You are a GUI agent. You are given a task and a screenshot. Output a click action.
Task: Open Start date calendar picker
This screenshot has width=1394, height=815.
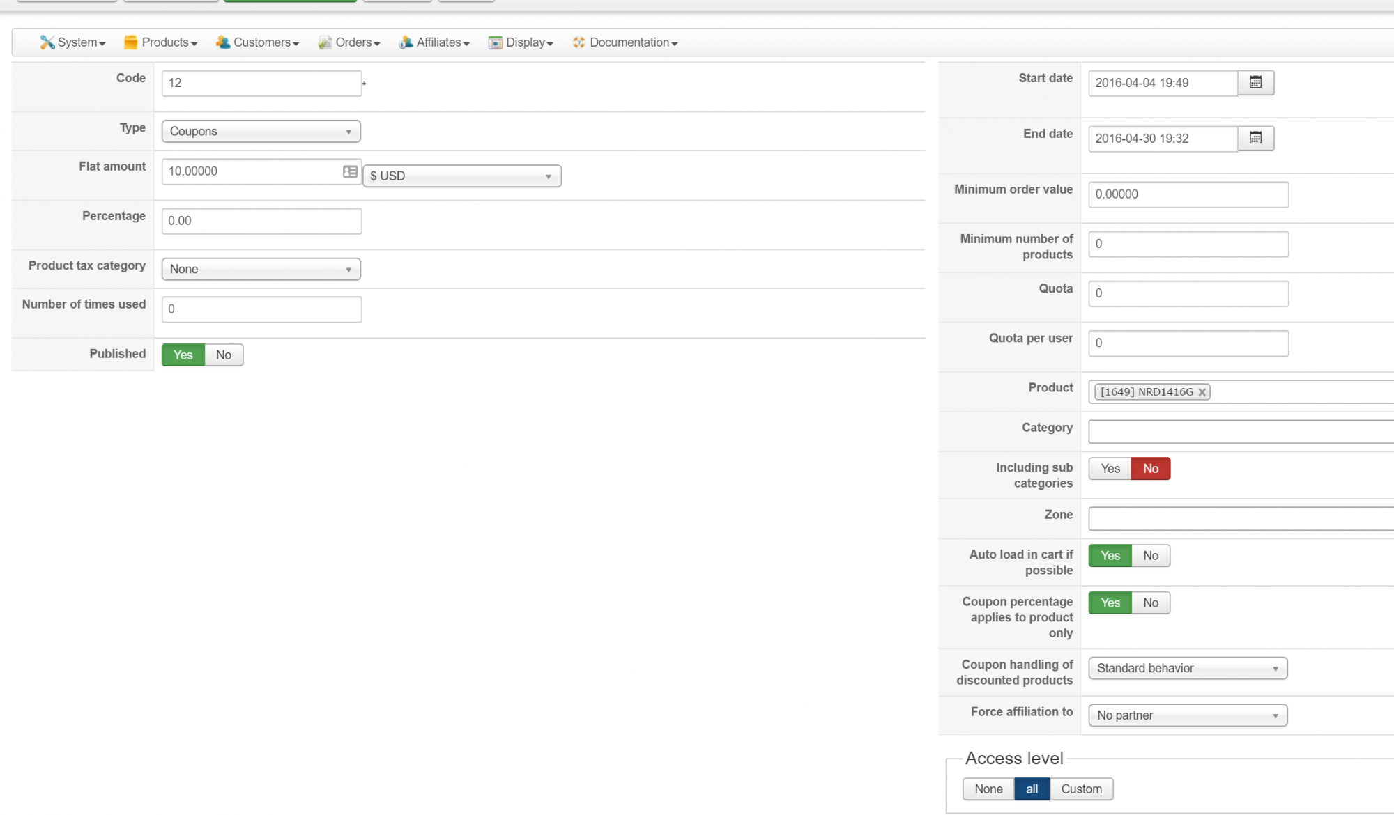coord(1255,82)
